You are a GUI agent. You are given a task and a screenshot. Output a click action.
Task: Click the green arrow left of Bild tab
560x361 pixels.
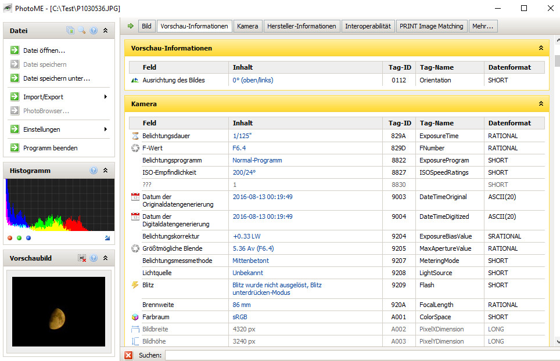coord(131,26)
